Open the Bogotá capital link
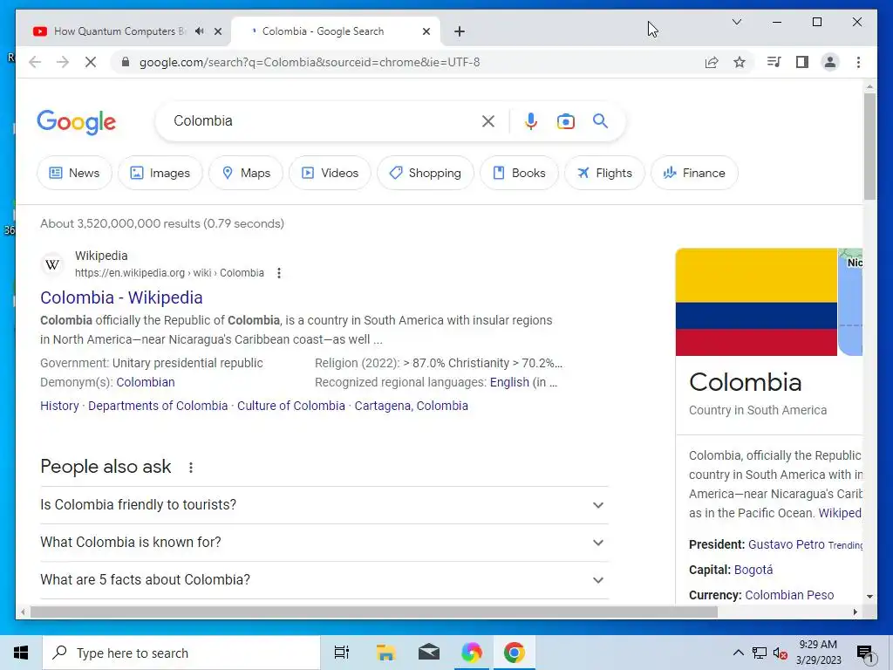 pos(753,570)
